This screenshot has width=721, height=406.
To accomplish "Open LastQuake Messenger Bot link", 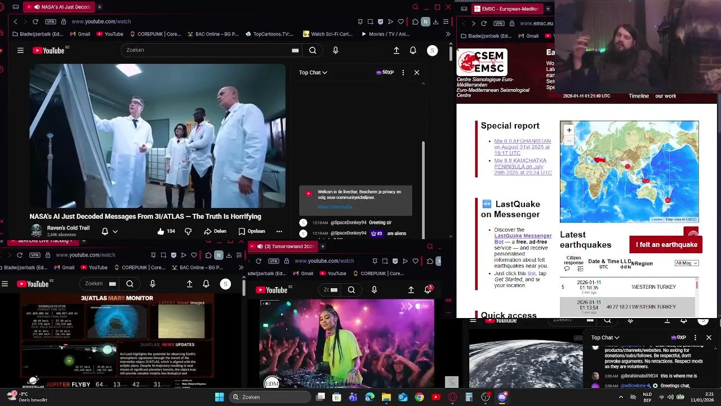I will click(x=522, y=239).
